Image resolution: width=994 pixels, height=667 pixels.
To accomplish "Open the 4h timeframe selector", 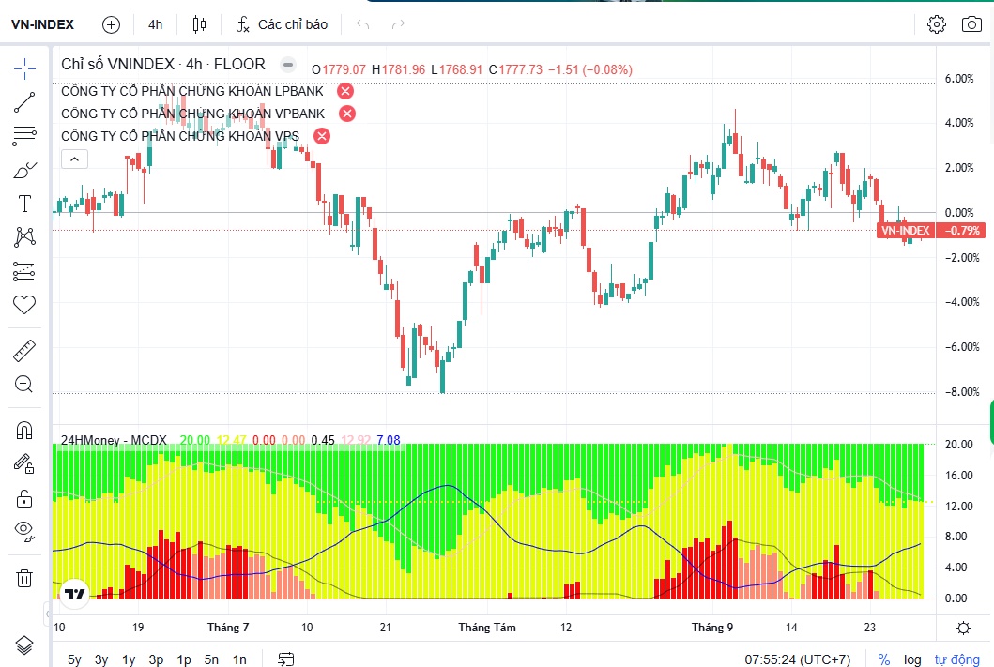I will coord(155,24).
